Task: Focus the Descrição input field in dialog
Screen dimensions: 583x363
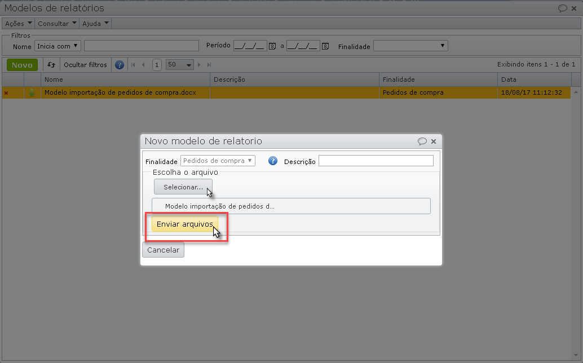Action: point(376,161)
